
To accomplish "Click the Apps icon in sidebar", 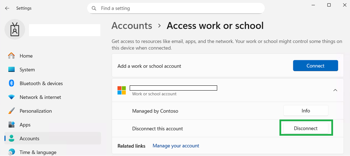I will pos(12,125).
